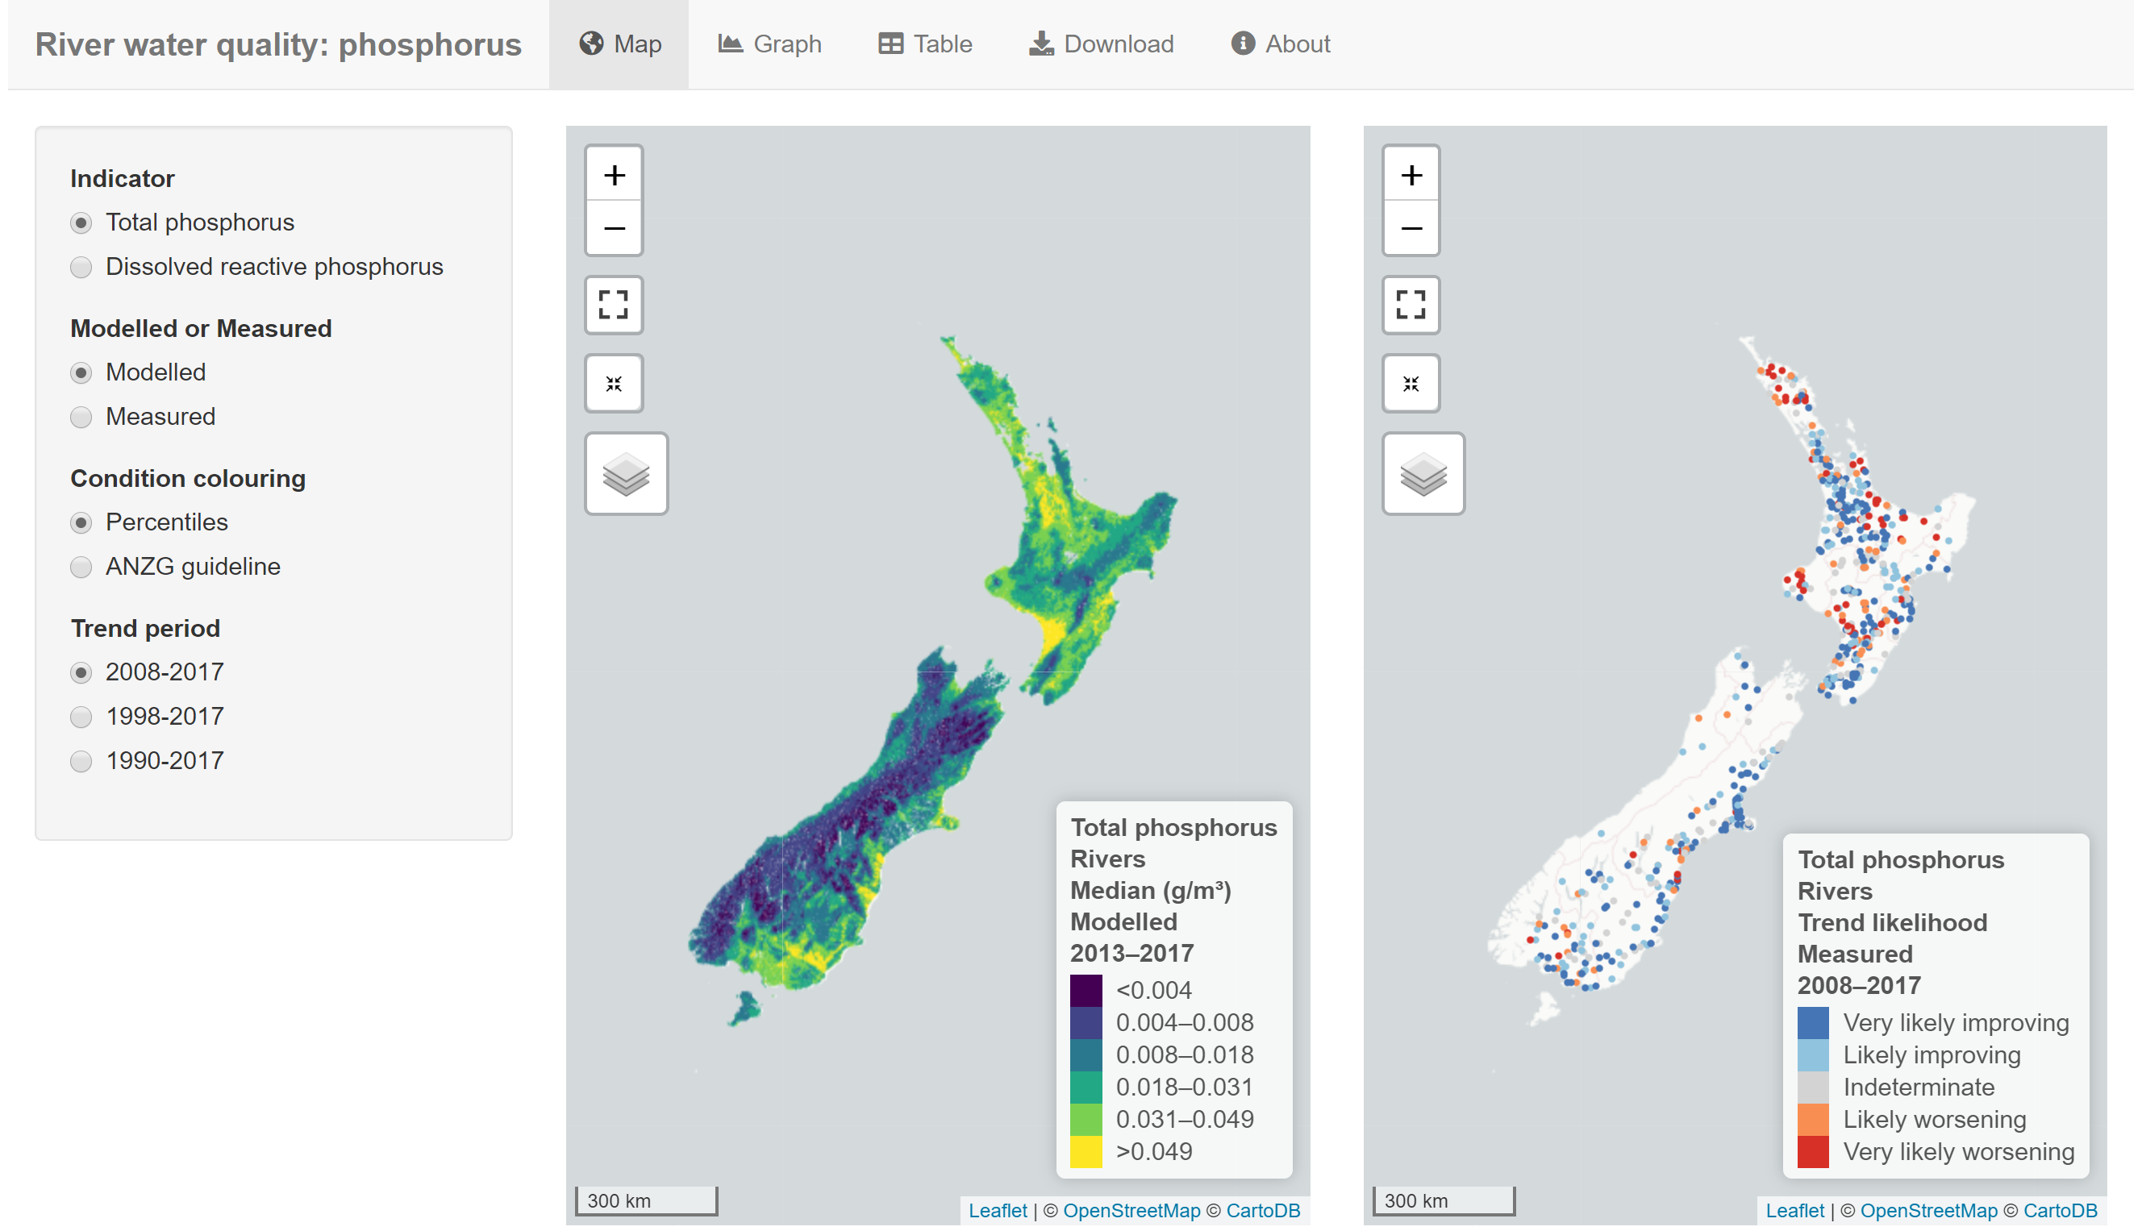Click the info icon next to About
This screenshot has height=1231, width=2142.
(x=1242, y=43)
